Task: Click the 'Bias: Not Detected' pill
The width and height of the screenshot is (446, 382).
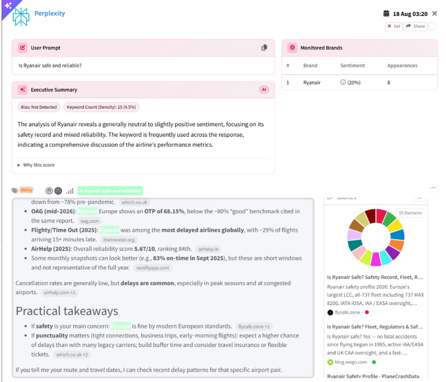Action: tap(39, 107)
